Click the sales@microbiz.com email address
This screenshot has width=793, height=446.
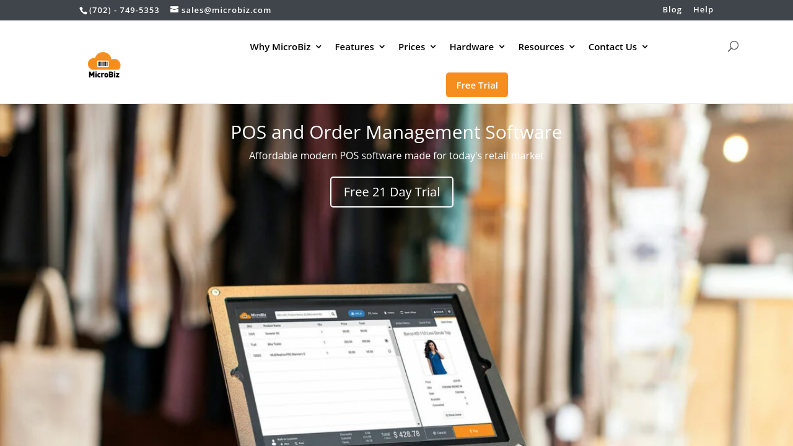[226, 10]
